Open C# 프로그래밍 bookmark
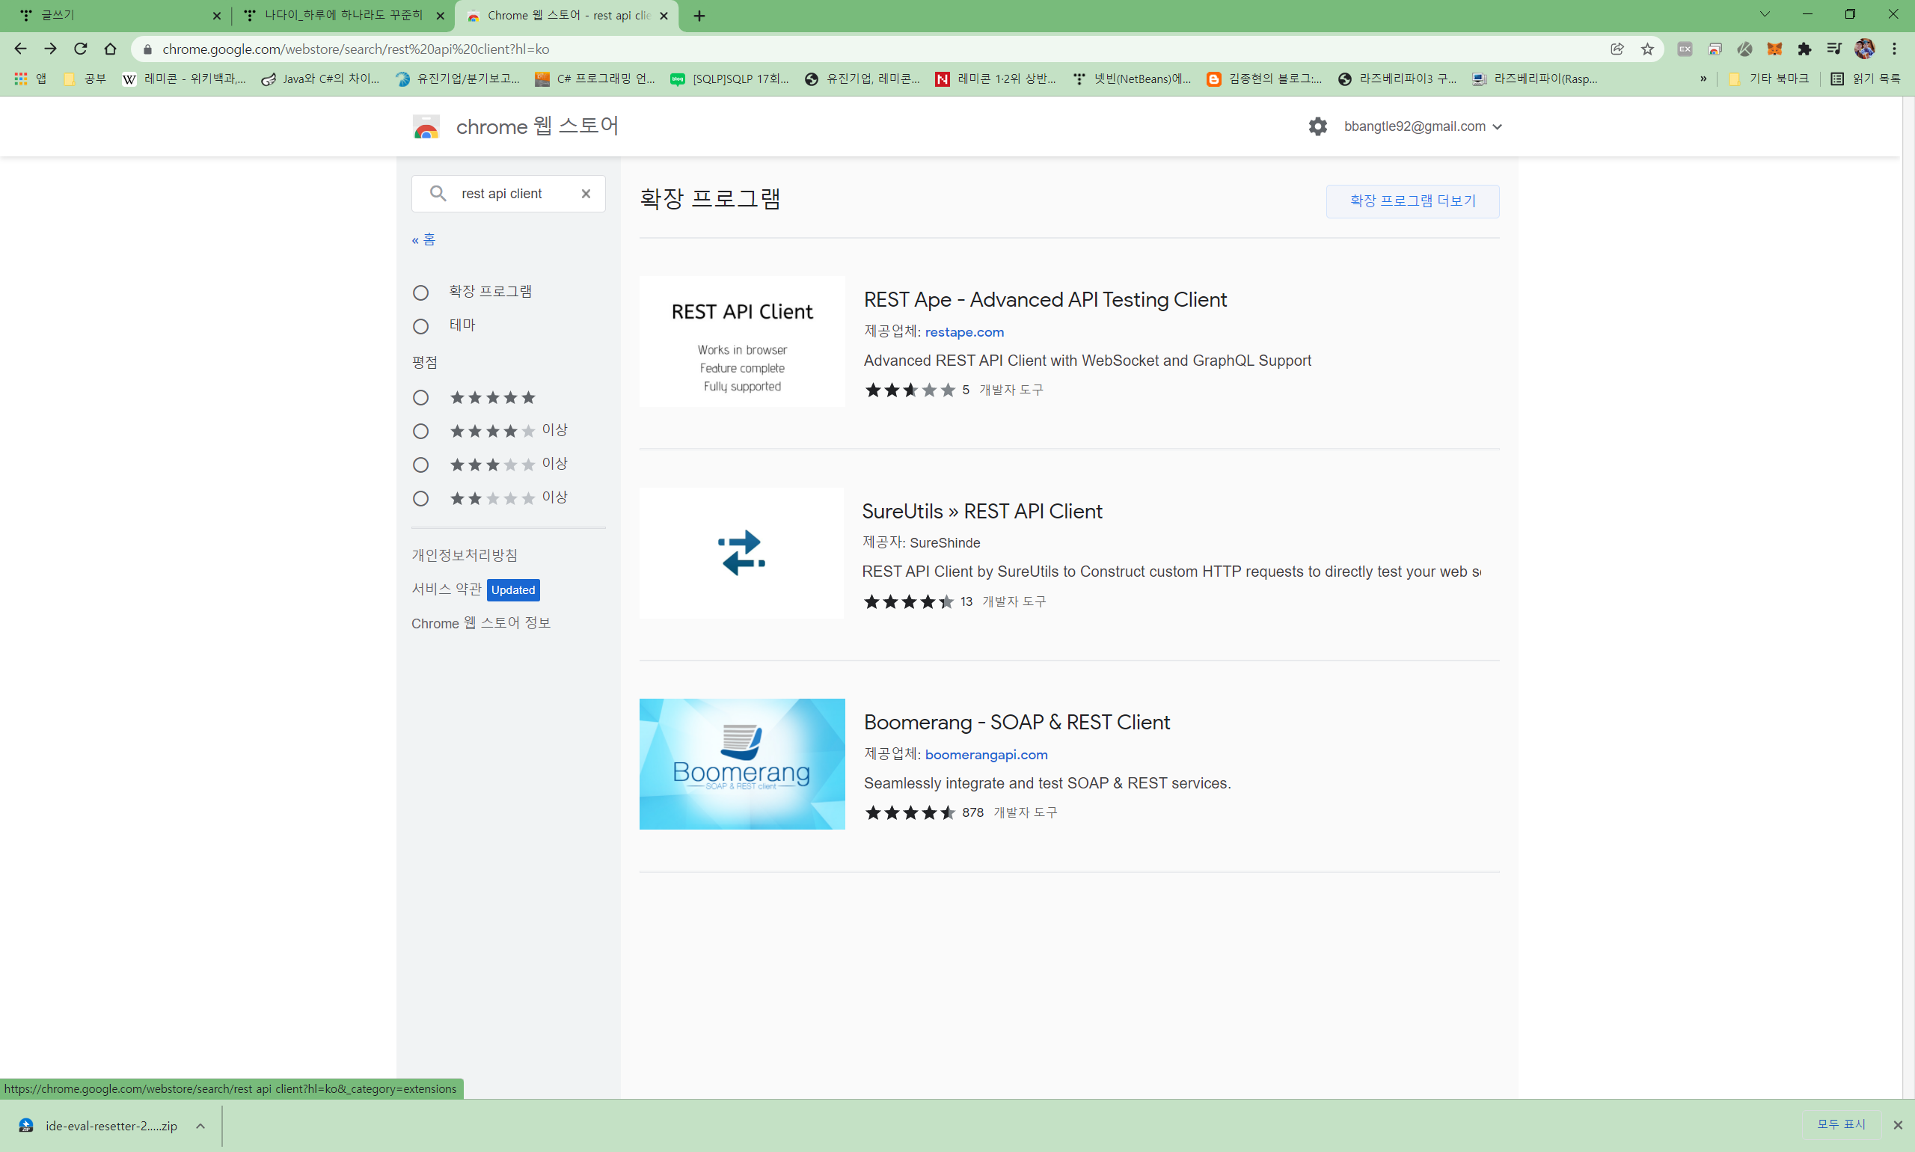The width and height of the screenshot is (1915, 1152). click(x=595, y=79)
